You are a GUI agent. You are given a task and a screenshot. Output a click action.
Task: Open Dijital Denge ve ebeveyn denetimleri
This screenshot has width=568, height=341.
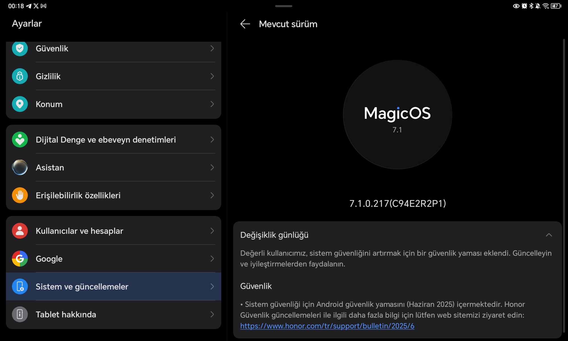pyautogui.click(x=114, y=140)
